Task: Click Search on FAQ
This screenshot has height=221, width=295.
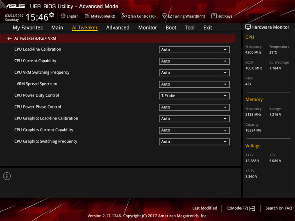Action: [279, 208]
